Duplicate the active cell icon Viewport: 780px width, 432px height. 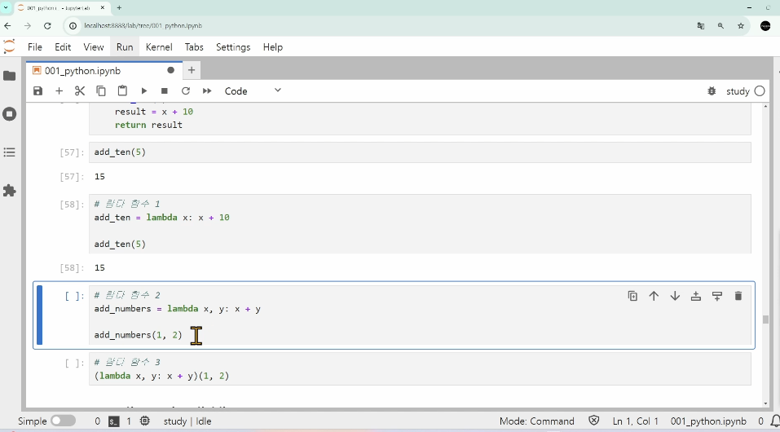[632, 296]
